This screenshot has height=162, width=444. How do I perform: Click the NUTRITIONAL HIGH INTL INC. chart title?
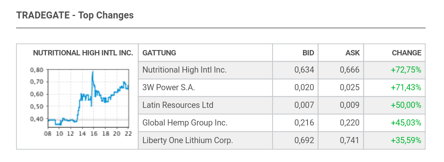[83, 53]
